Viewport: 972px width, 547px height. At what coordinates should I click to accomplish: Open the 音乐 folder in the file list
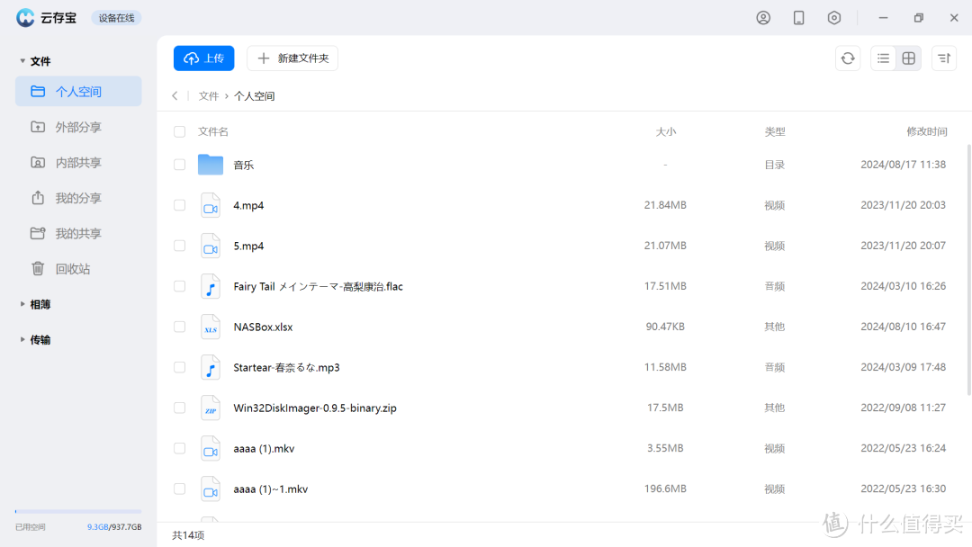click(244, 165)
